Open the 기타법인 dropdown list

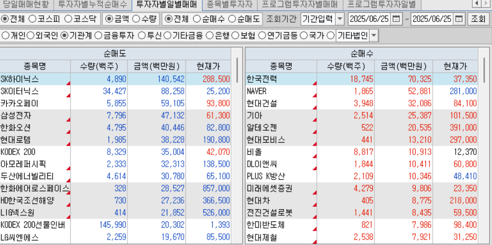(x=373, y=36)
